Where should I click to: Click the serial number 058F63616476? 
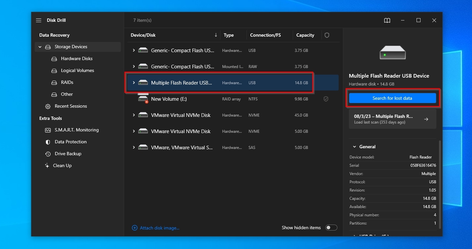tap(423, 165)
